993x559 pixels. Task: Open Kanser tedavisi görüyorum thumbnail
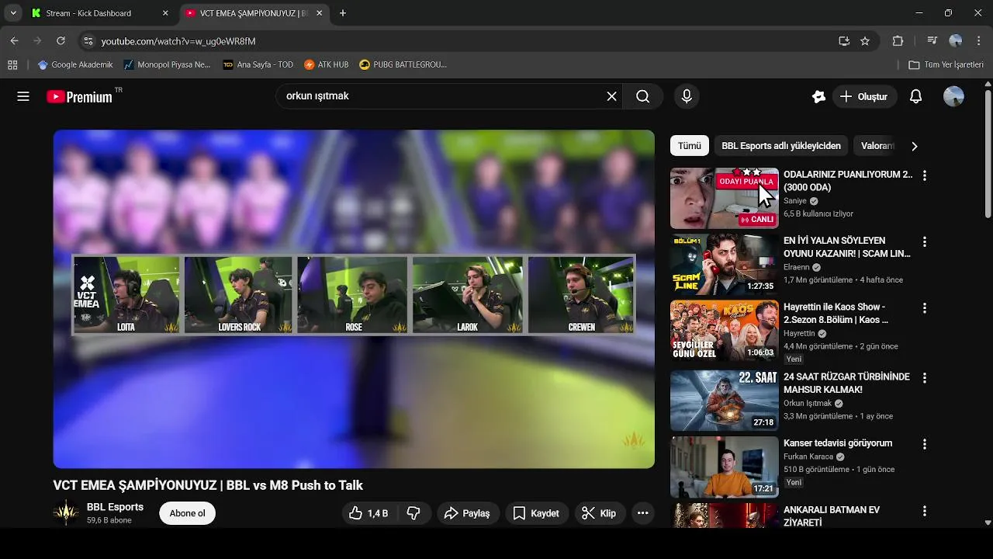(724, 467)
